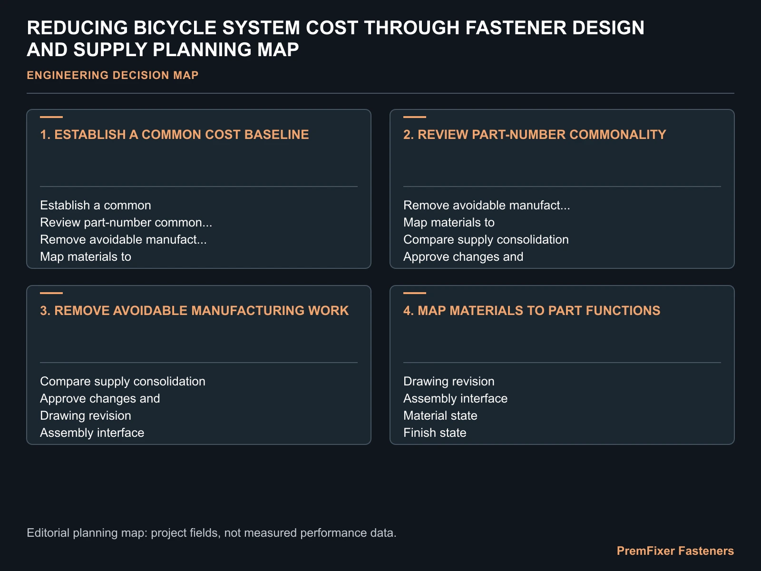Viewport: 761px width, 571px height.
Task: Pick "Assembly interface" in card 4
Action: (x=456, y=398)
